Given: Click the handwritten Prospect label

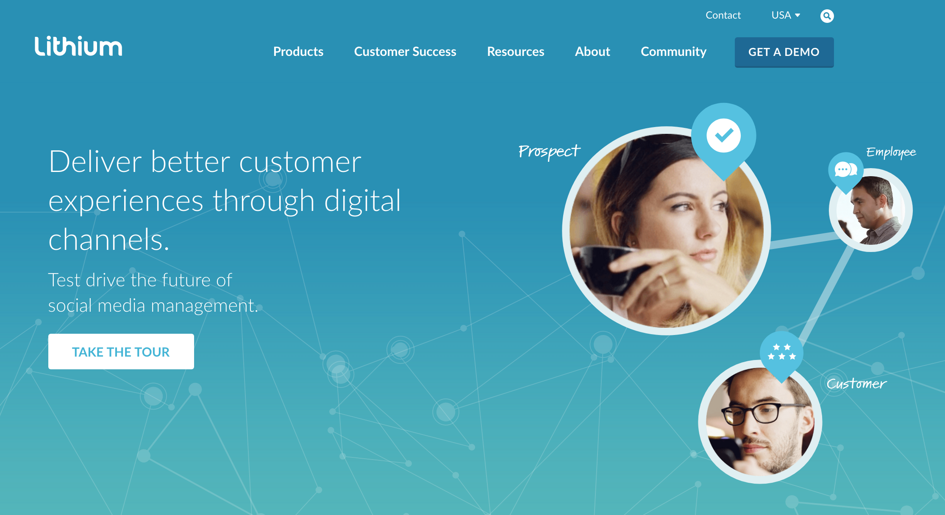Looking at the screenshot, I should coord(549,152).
